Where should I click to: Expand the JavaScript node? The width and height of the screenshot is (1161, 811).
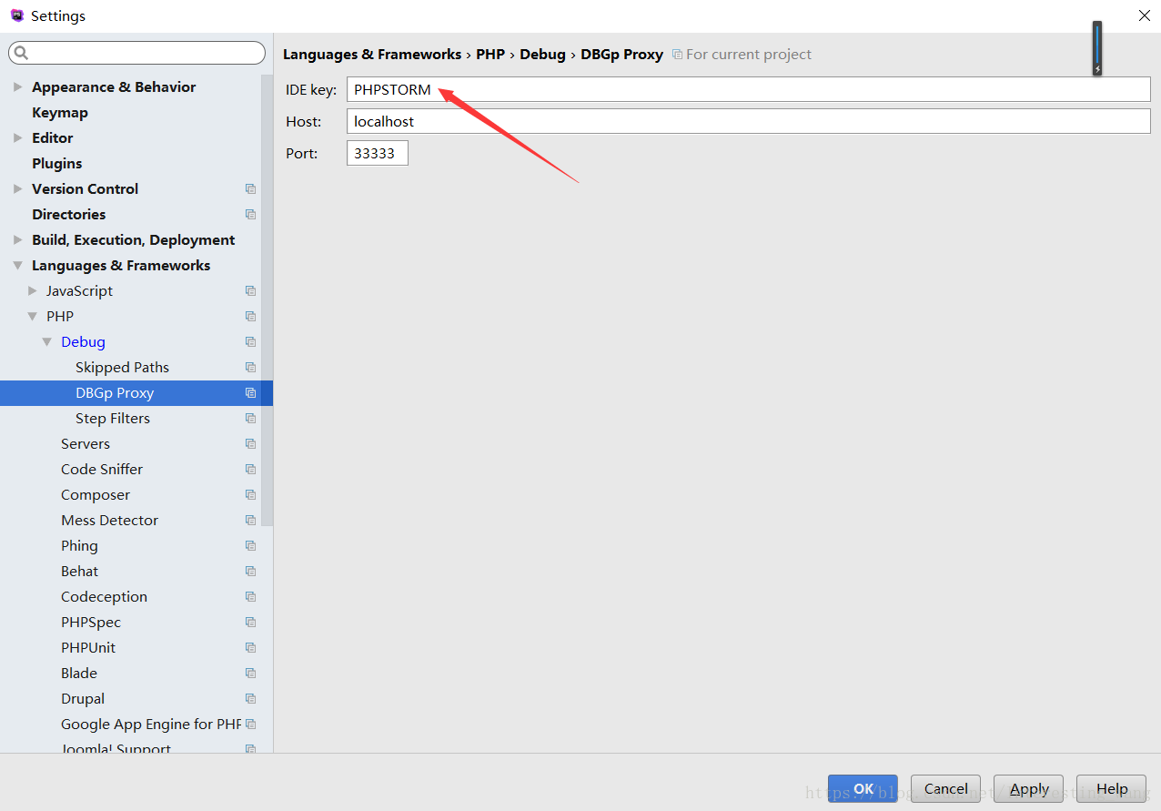(x=33, y=291)
